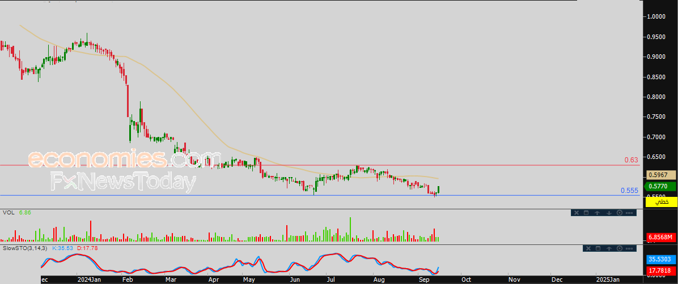Move the VOL panel up
678x284 pixels.
coord(597,213)
